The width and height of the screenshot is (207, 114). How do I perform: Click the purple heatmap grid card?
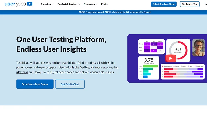151,46
